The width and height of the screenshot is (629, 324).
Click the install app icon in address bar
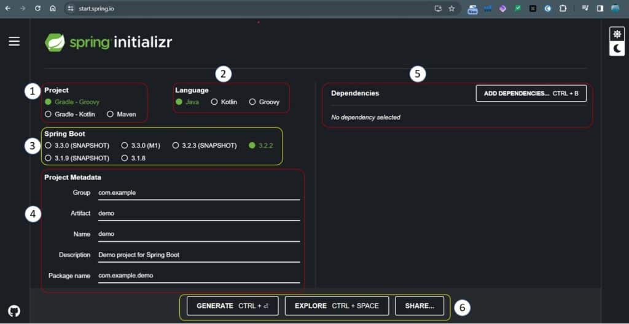pyautogui.click(x=438, y=9)
